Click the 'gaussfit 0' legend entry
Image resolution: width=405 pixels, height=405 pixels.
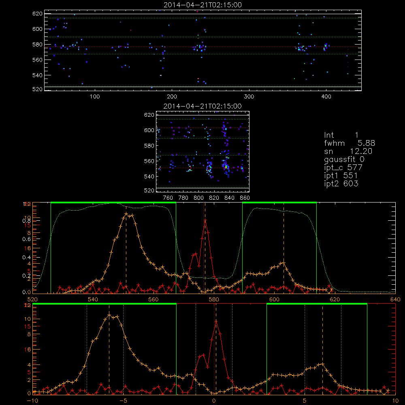[x=344, y=160]
